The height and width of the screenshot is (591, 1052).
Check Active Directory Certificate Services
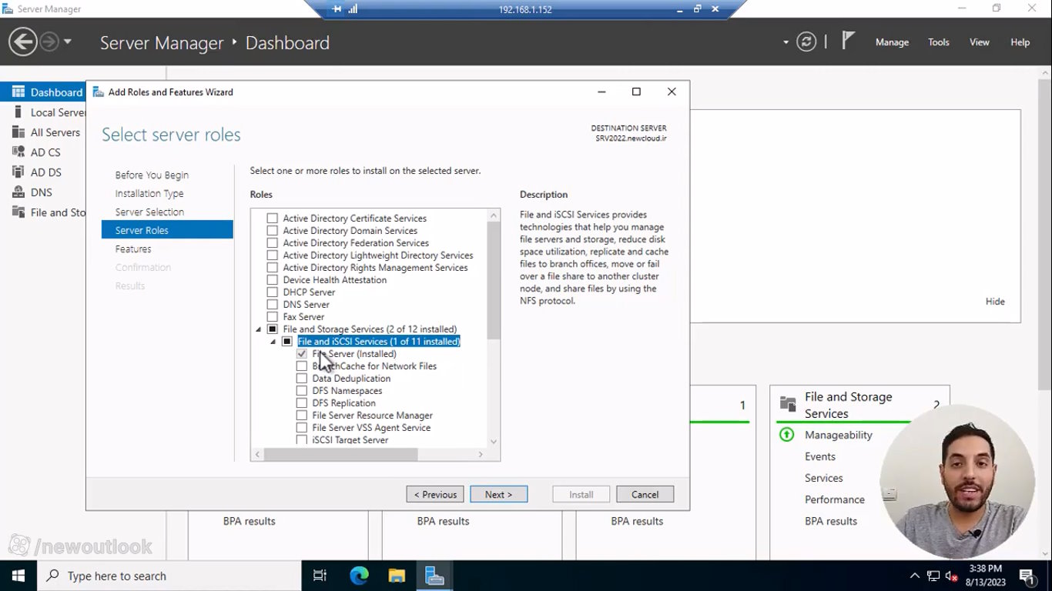272,219
